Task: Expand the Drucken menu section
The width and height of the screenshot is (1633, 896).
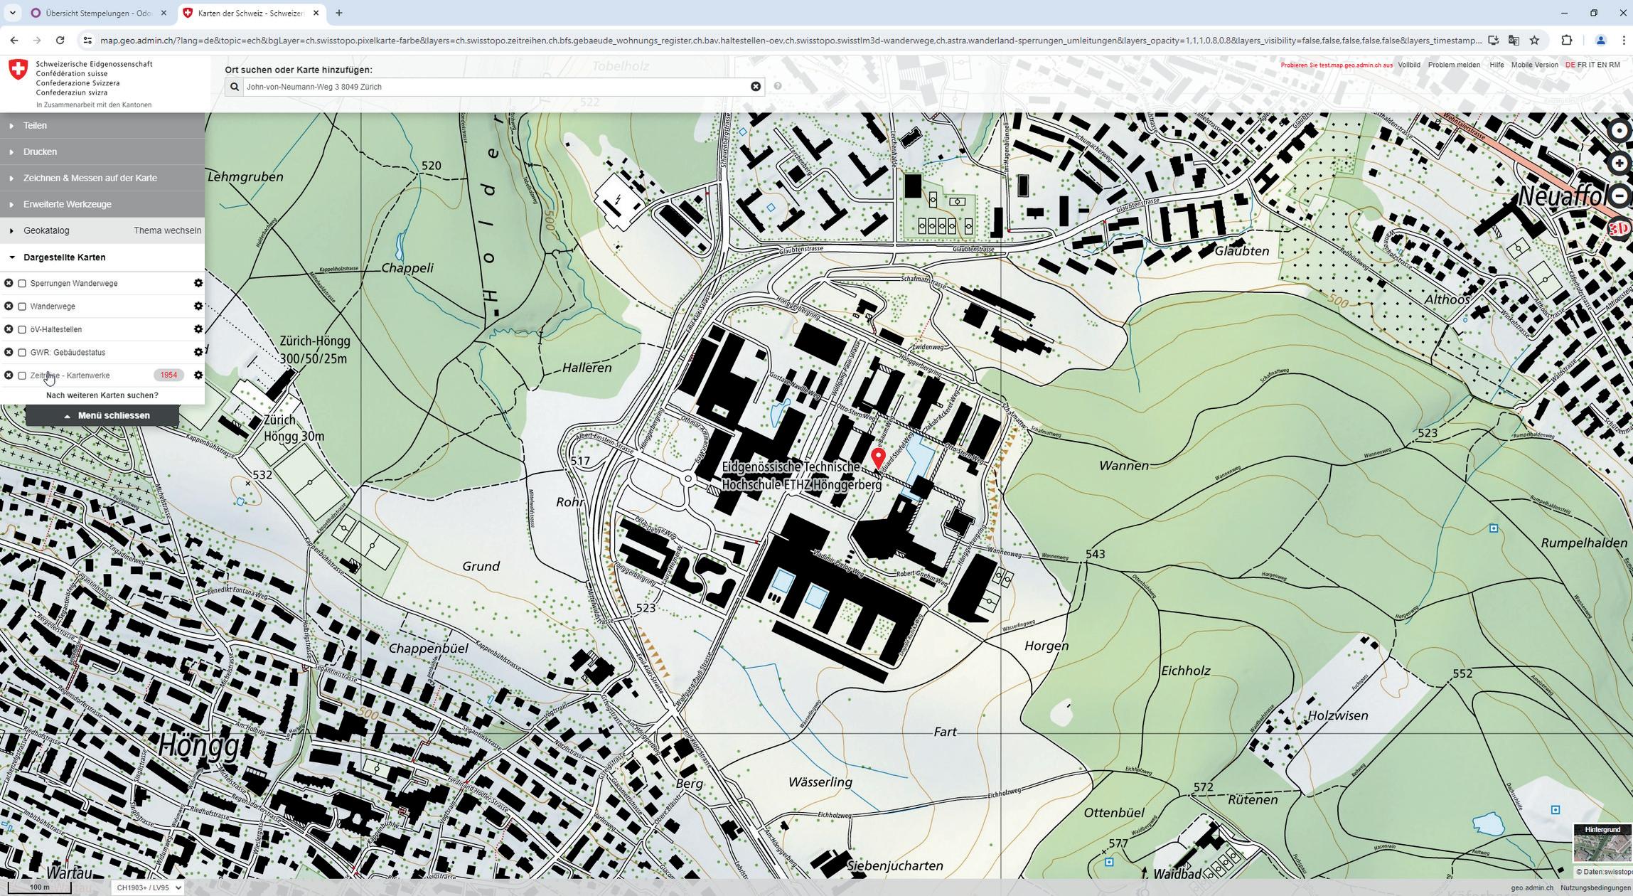Action: click(40, 151)
